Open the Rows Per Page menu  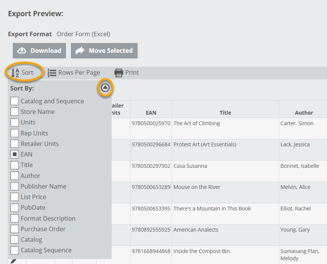tap(79, 73)
